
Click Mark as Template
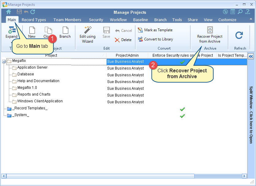coord(155,30)
